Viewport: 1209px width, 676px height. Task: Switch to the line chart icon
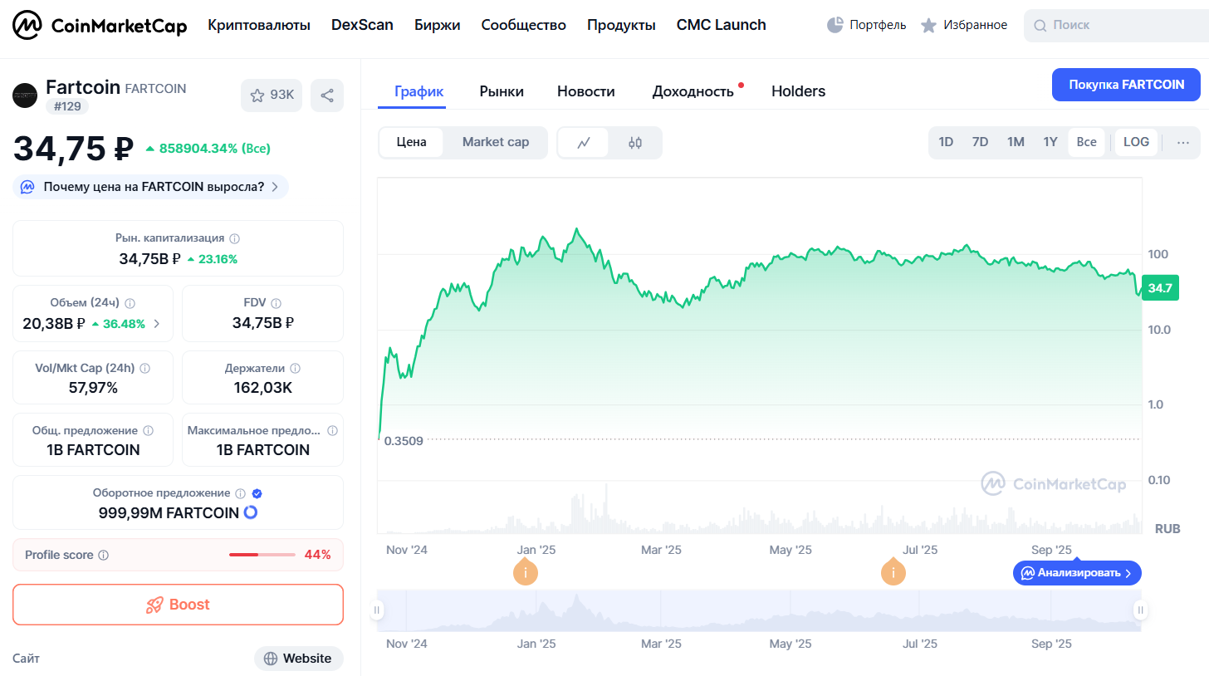pos(584,142)
